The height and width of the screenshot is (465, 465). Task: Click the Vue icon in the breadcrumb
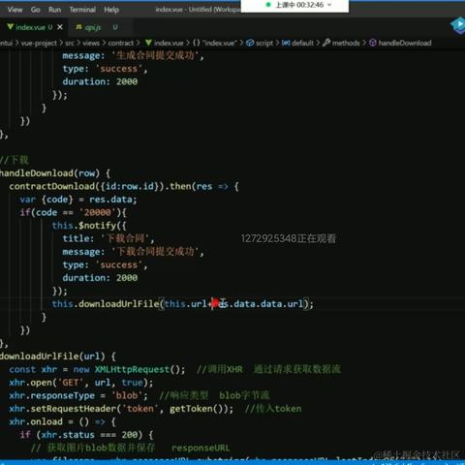148,43
